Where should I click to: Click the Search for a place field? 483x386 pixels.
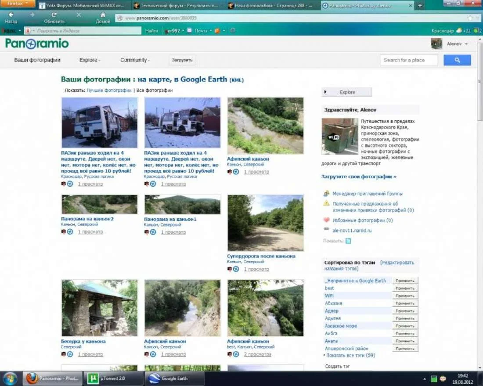tap(408, 60)
